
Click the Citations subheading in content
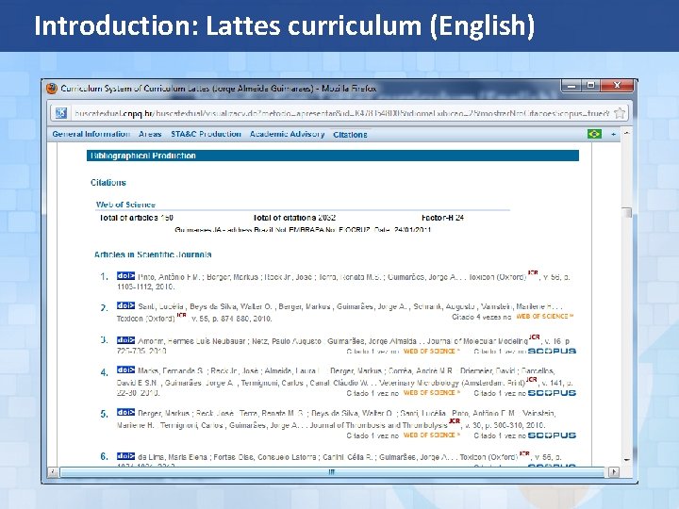108,183
